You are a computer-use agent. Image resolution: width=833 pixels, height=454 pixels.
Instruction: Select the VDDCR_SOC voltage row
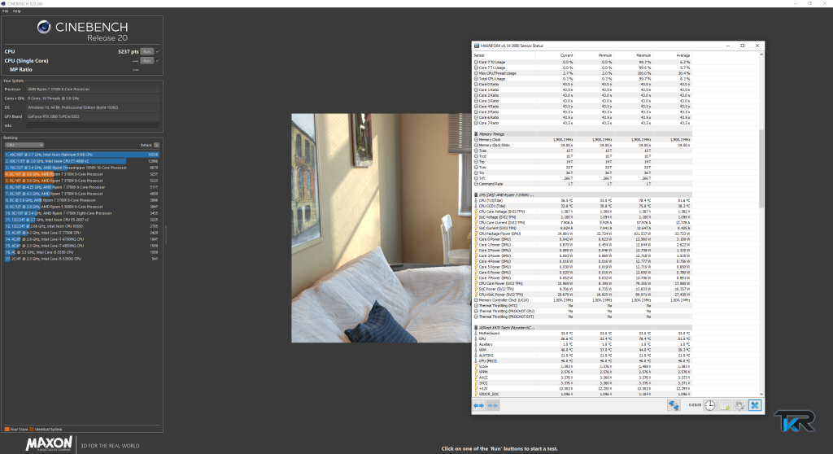[x=582, y=394]
